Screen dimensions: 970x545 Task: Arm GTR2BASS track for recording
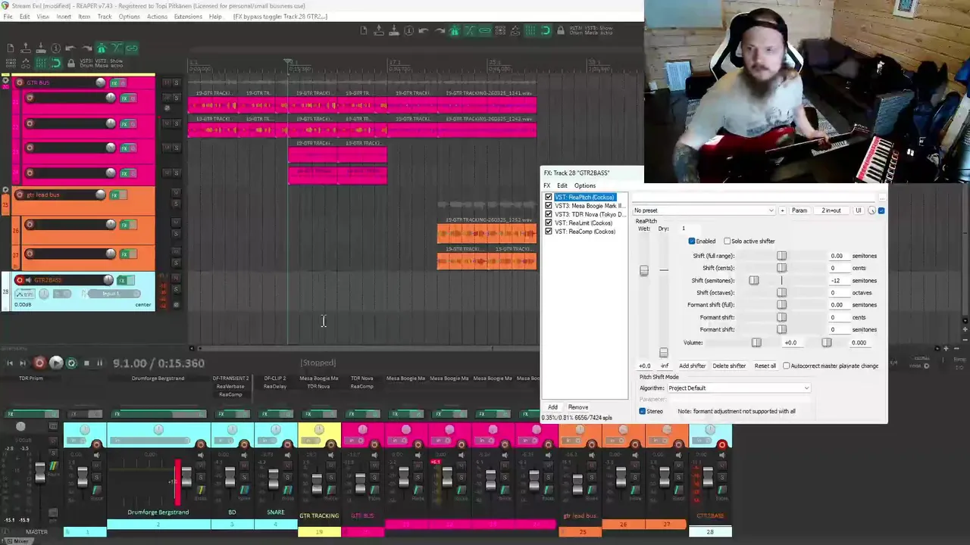(x=20, y=280)
